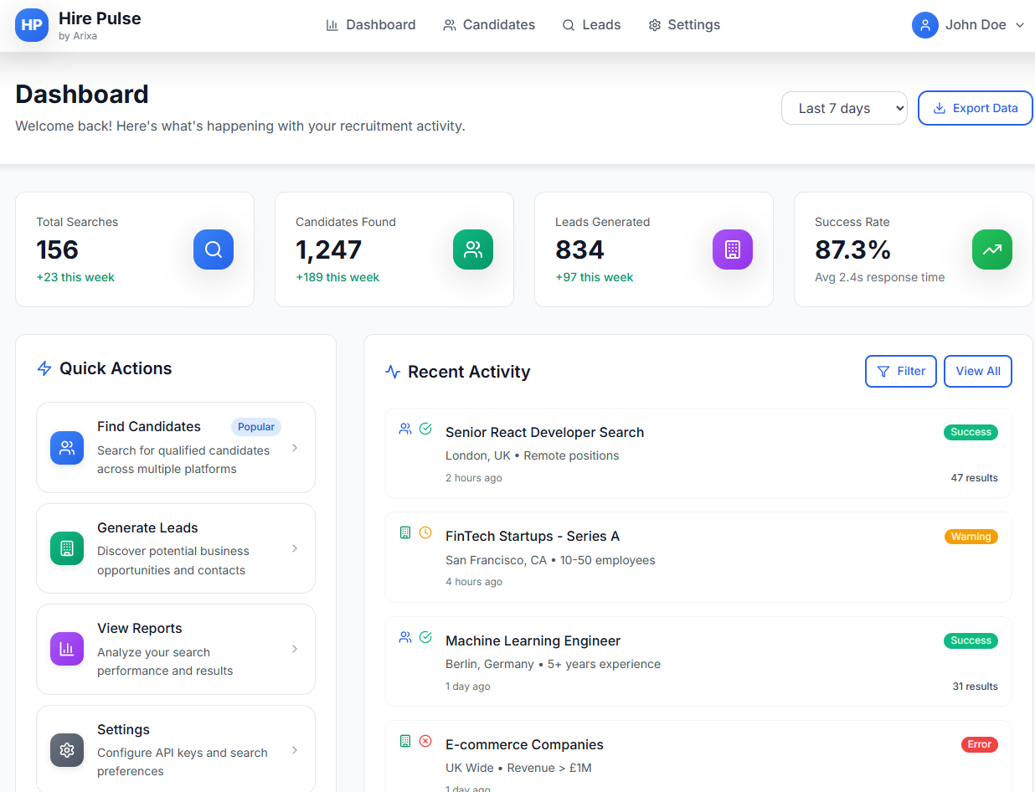1035x792 pixels.
Task: Click the Hire Pulse HP logo
Action: (31, 24)
